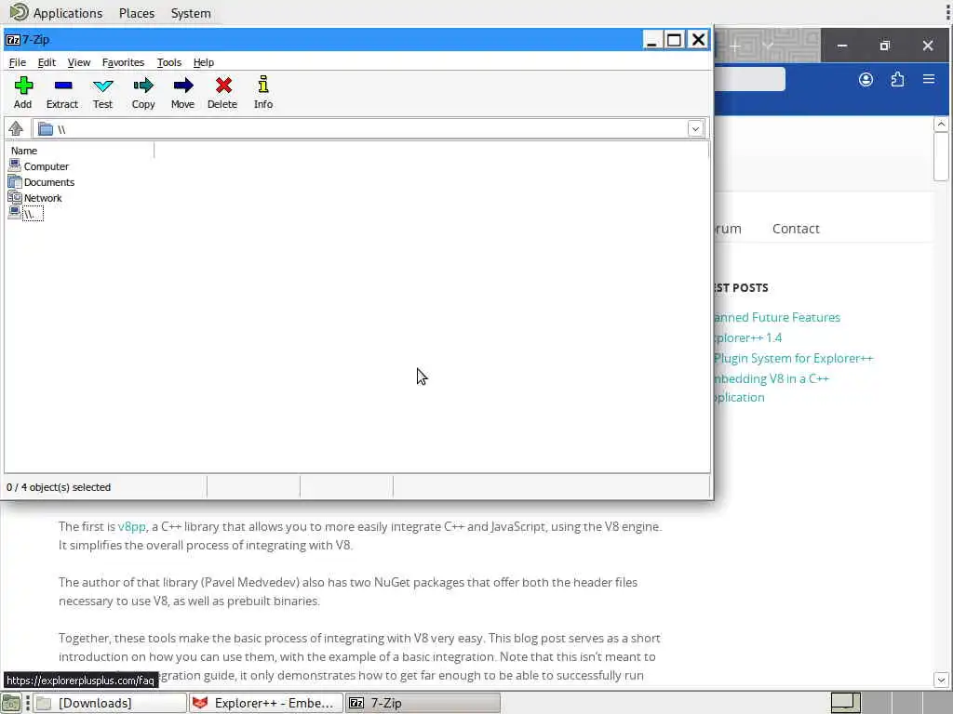The width and height of the screenshot is (953, 714).
Task: Open the Favorites menu
Action: coord(123,62)
